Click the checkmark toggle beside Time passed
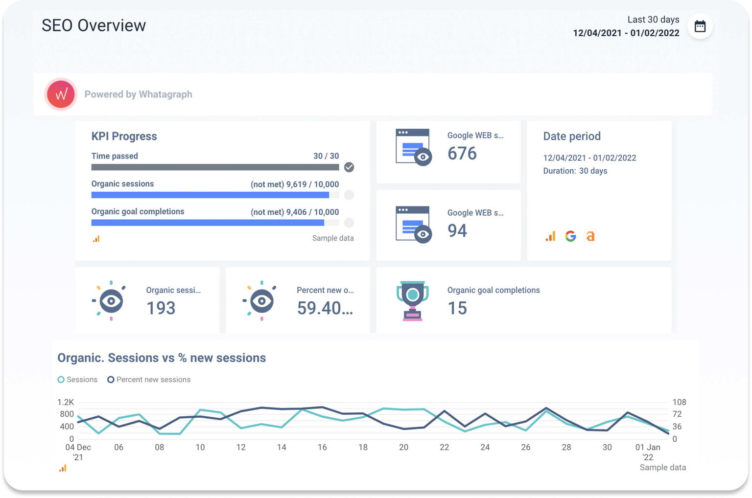752x498 pixels. click(349, 167)
